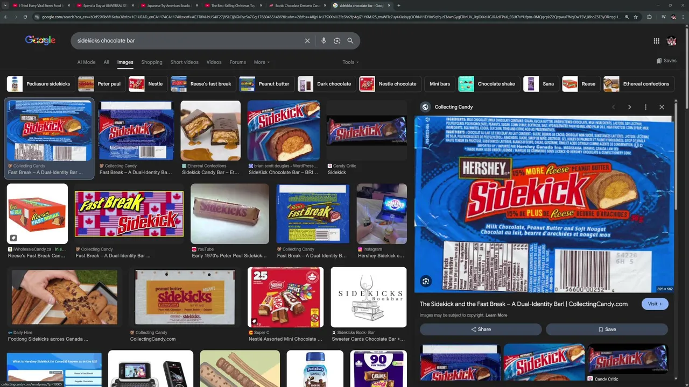Click the zoom magnifier icon in the address bar
The width and height of the screenshot is (689, 387).
[627, 17]
